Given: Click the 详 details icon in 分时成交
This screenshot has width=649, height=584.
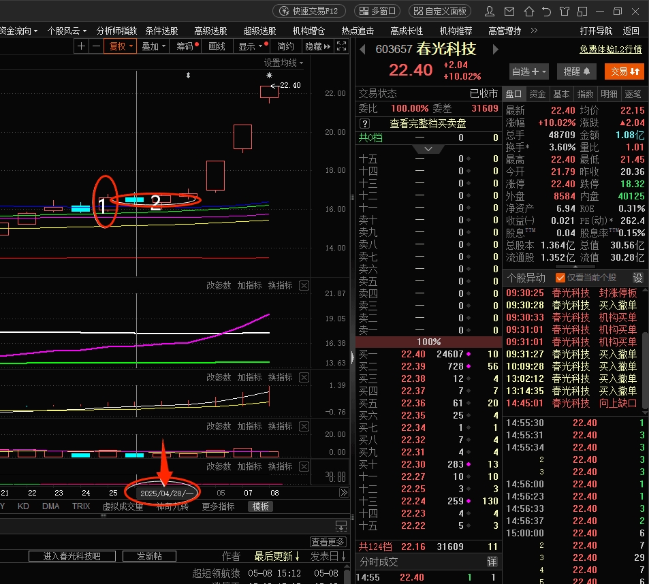Looking at the screenshot, I should point(492,562).
